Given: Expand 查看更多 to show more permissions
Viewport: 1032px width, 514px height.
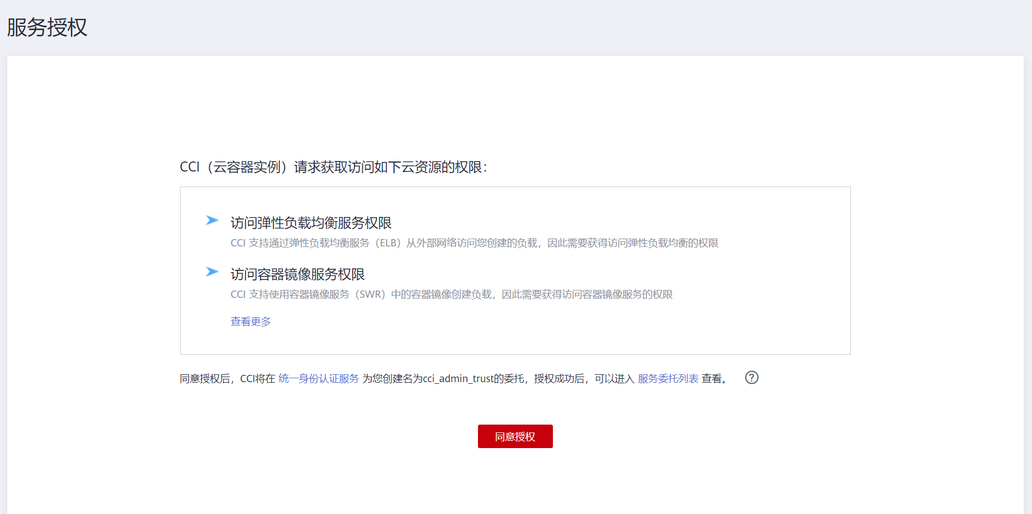Looking at the screenshot, I should (x=250, y=321).
